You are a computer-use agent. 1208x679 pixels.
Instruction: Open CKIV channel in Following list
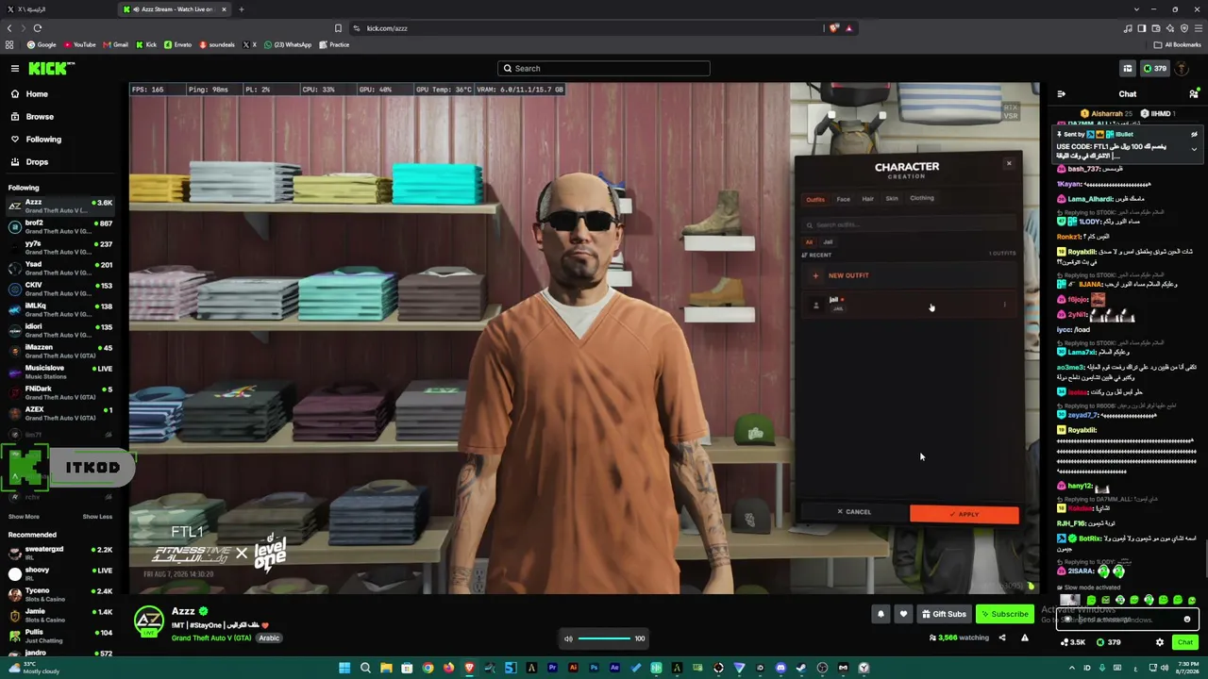click(x=61, y=288)
